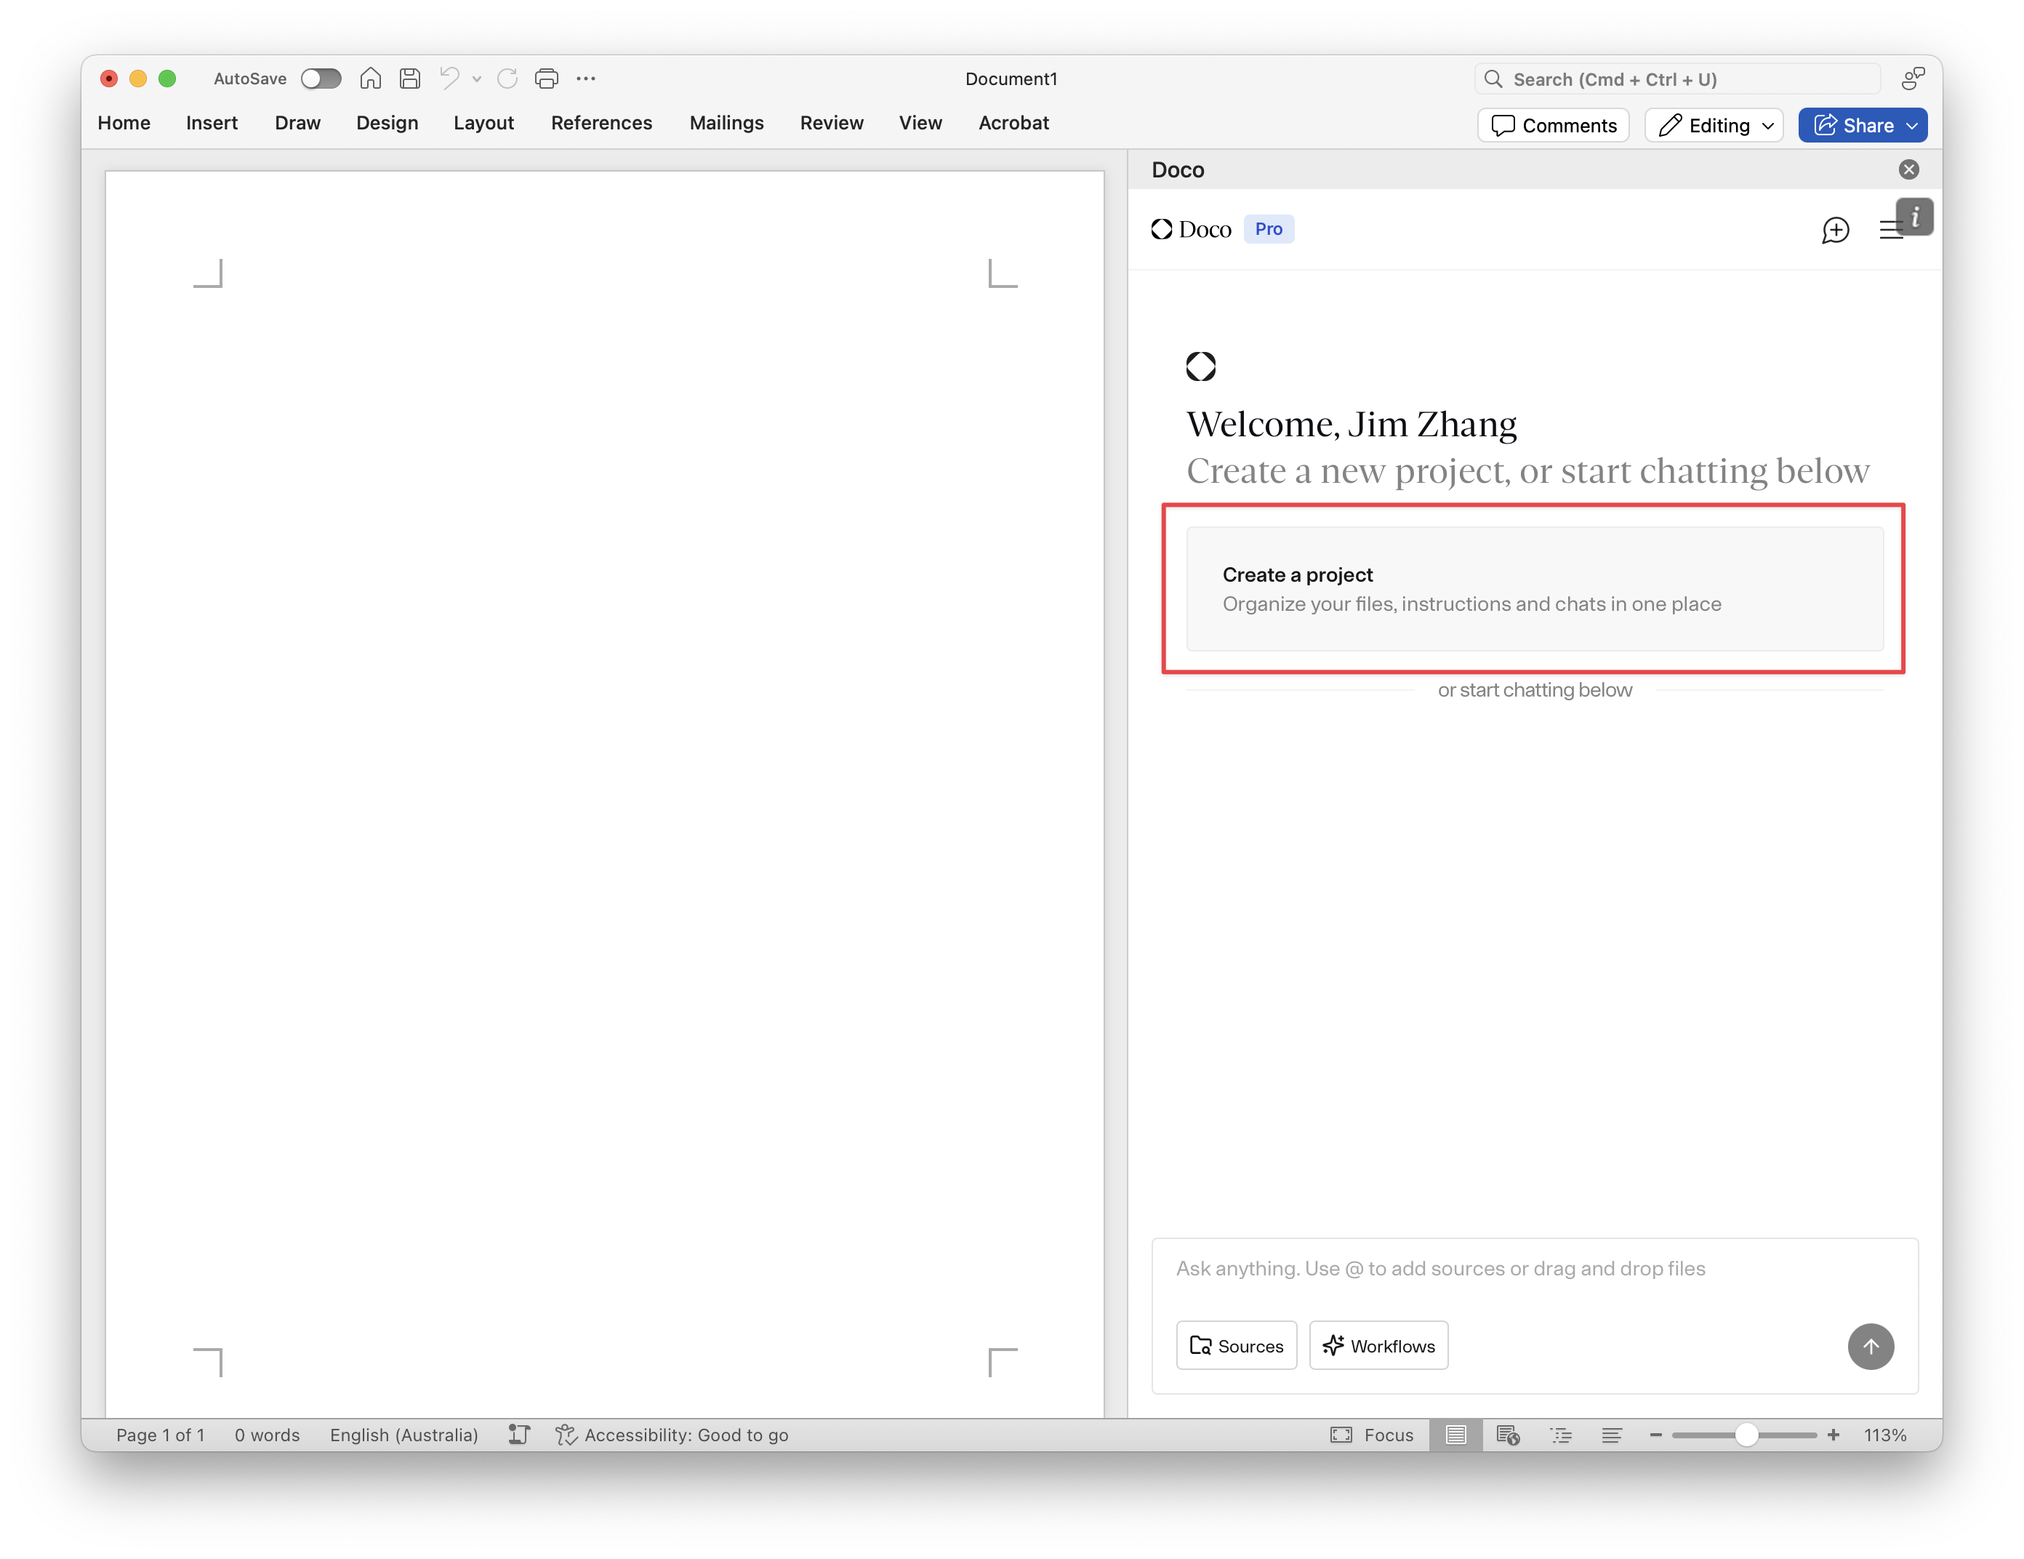Viewport: 2024px width, 1559px height.
Task: Click the Print icon
Action: (x=546, y=79)
